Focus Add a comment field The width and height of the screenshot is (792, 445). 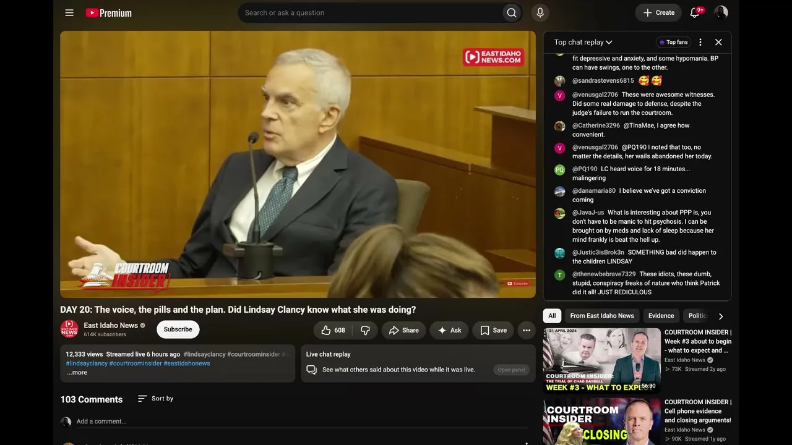pos(302,422)
